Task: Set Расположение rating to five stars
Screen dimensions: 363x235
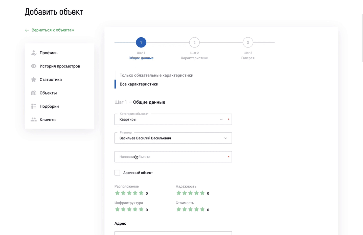Action: 141,193
